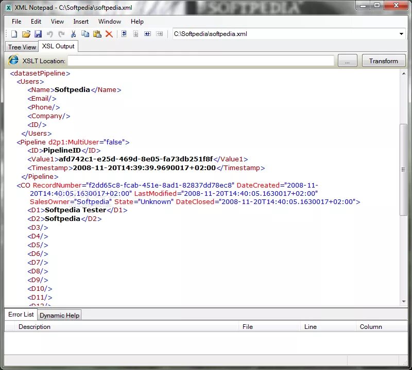This screenshot has height=370, width=412.
Task: Open the file path dropdown arrow
Action: [x=401, y=34]
